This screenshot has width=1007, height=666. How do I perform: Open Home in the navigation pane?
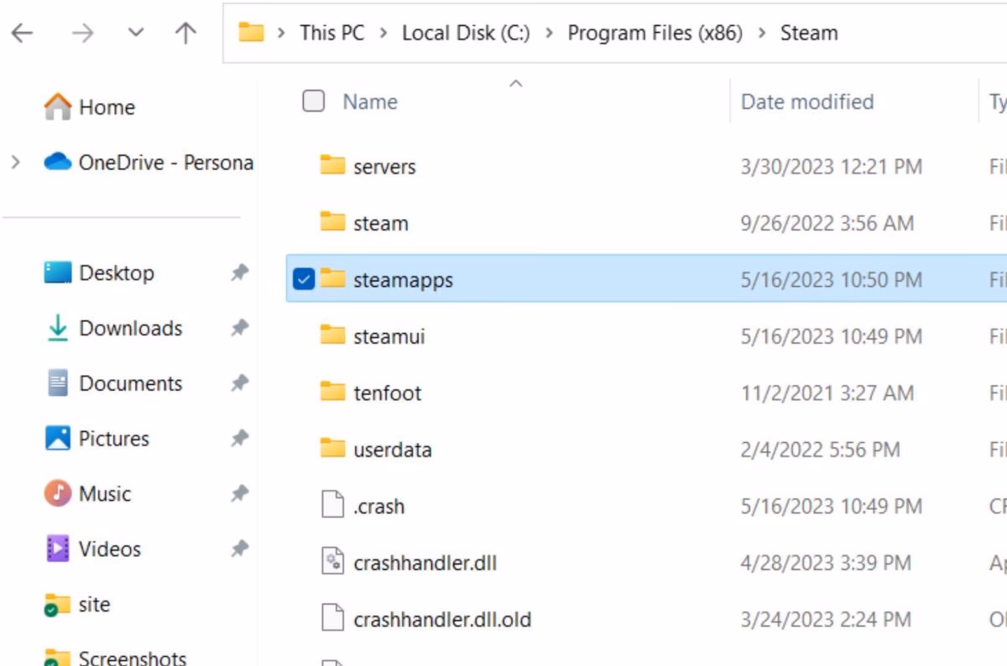click(x=107, y=107)
